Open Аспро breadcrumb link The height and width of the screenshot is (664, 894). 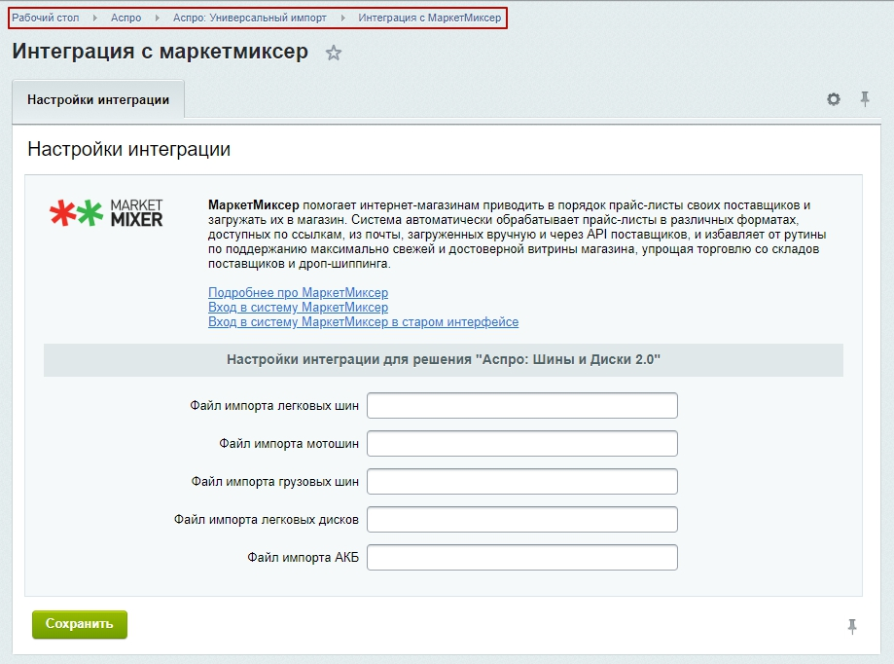click(x=126, y=18)
